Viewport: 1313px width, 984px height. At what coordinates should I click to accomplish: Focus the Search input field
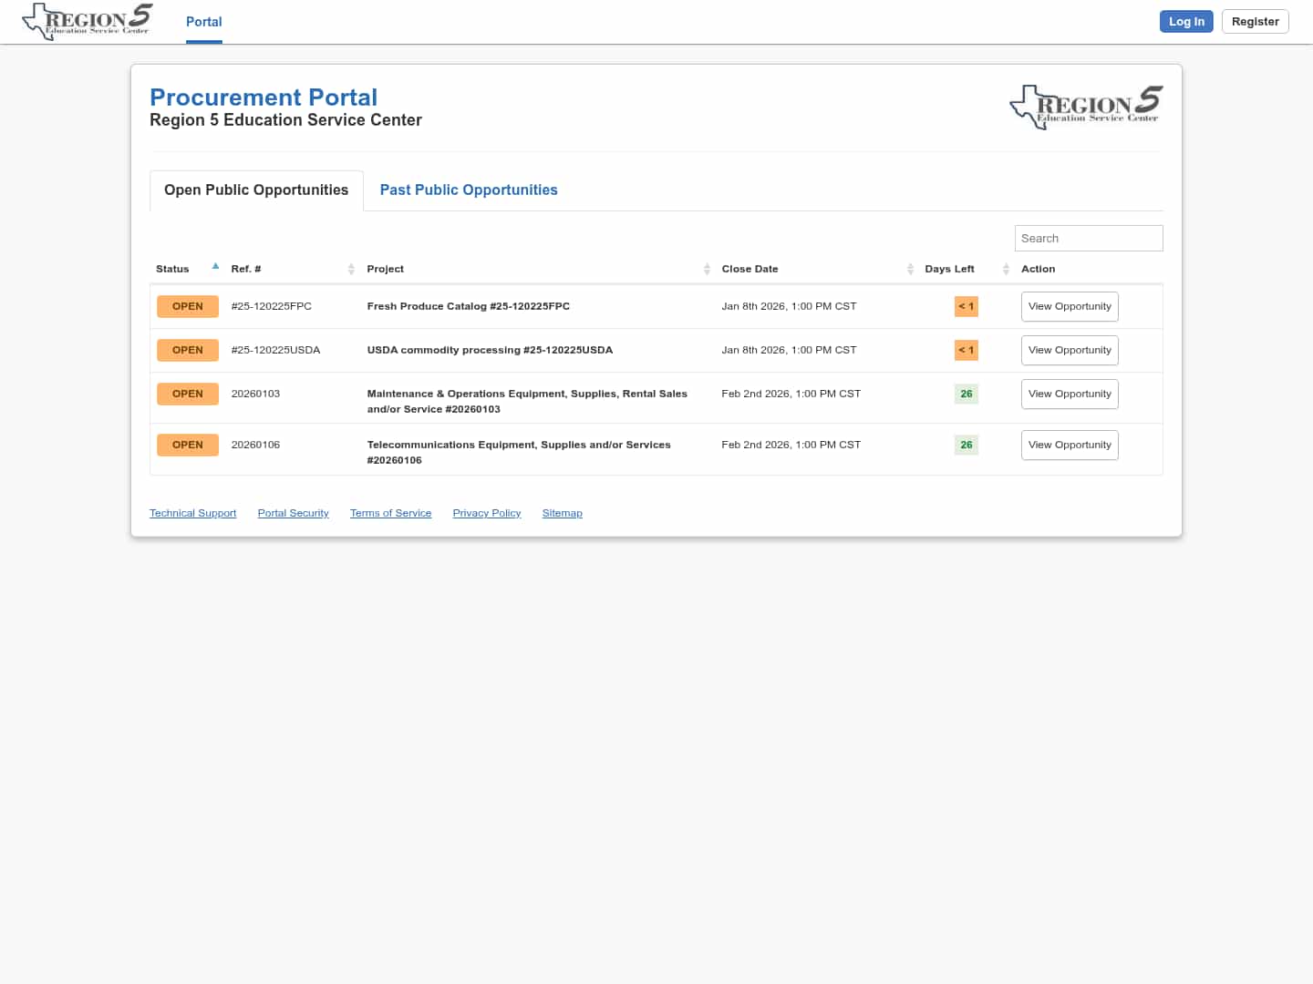(1088, 238)
